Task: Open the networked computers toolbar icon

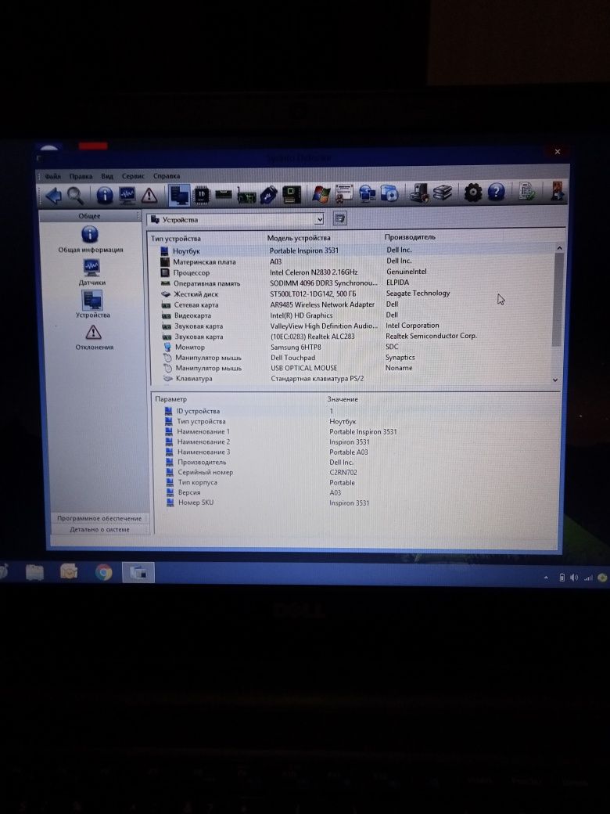Action: pos(367,193)
